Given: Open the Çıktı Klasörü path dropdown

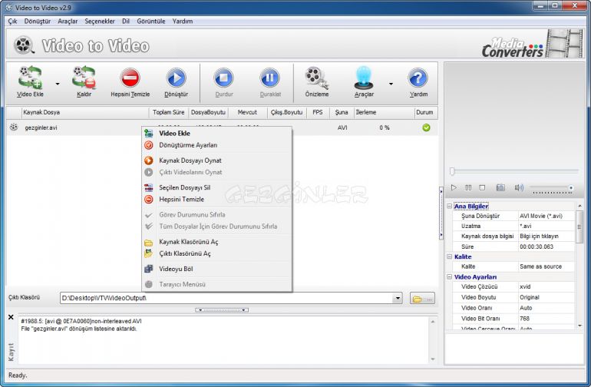Looking at the screenshot, I should tap(398, 299).
